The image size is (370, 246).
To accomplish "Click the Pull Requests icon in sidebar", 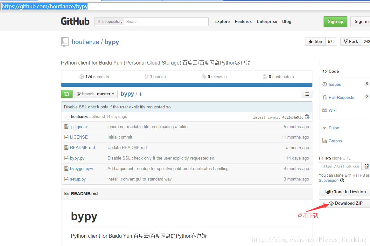I will [325, 97].
